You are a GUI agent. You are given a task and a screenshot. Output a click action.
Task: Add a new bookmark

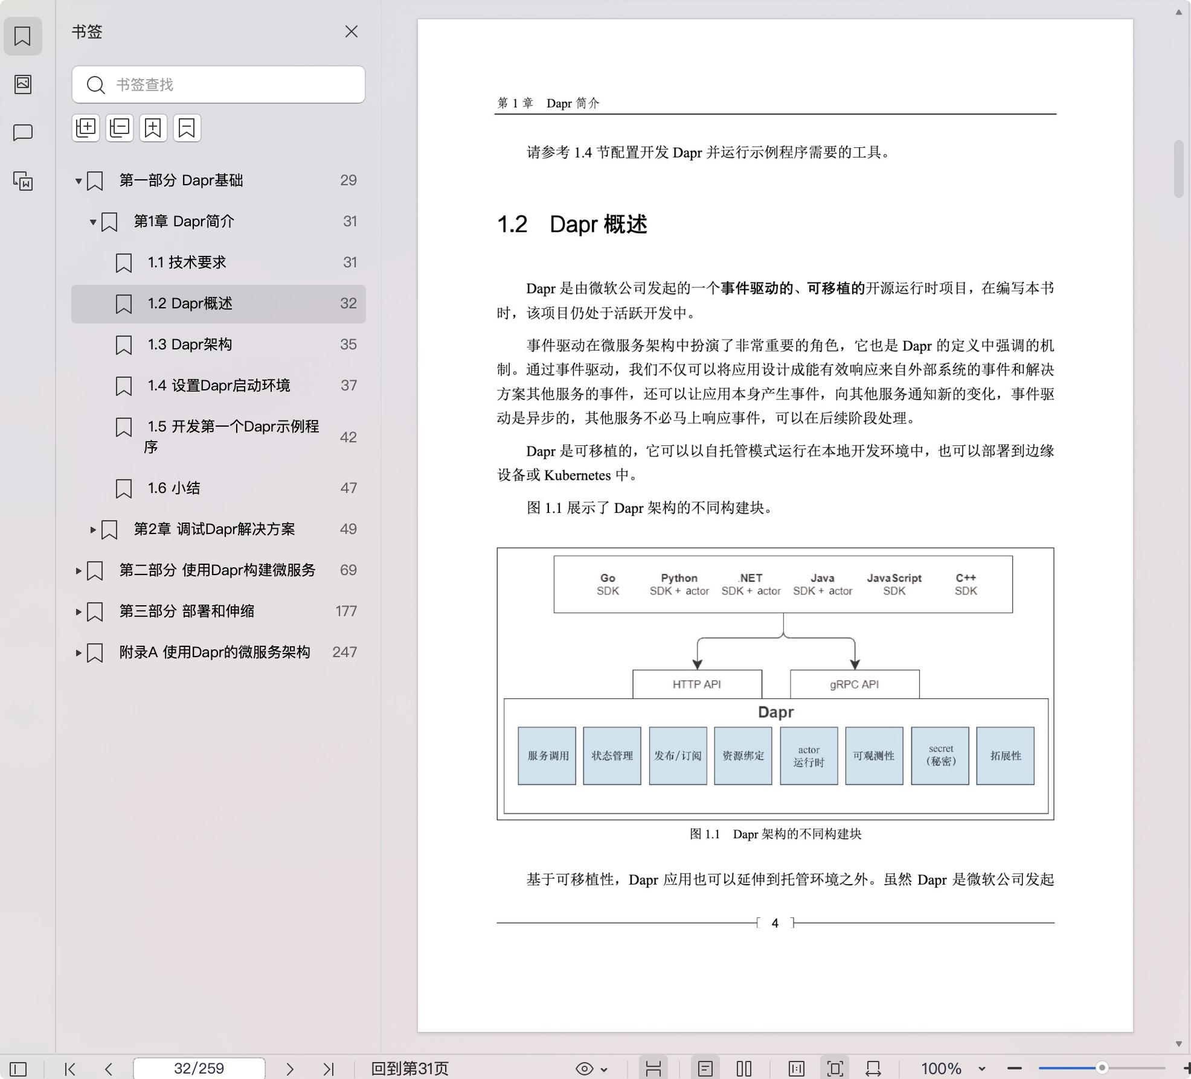[153, 128]
